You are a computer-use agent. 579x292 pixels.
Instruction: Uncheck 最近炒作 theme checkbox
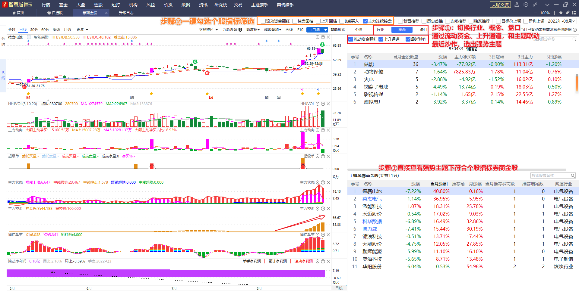coord(408,39)
